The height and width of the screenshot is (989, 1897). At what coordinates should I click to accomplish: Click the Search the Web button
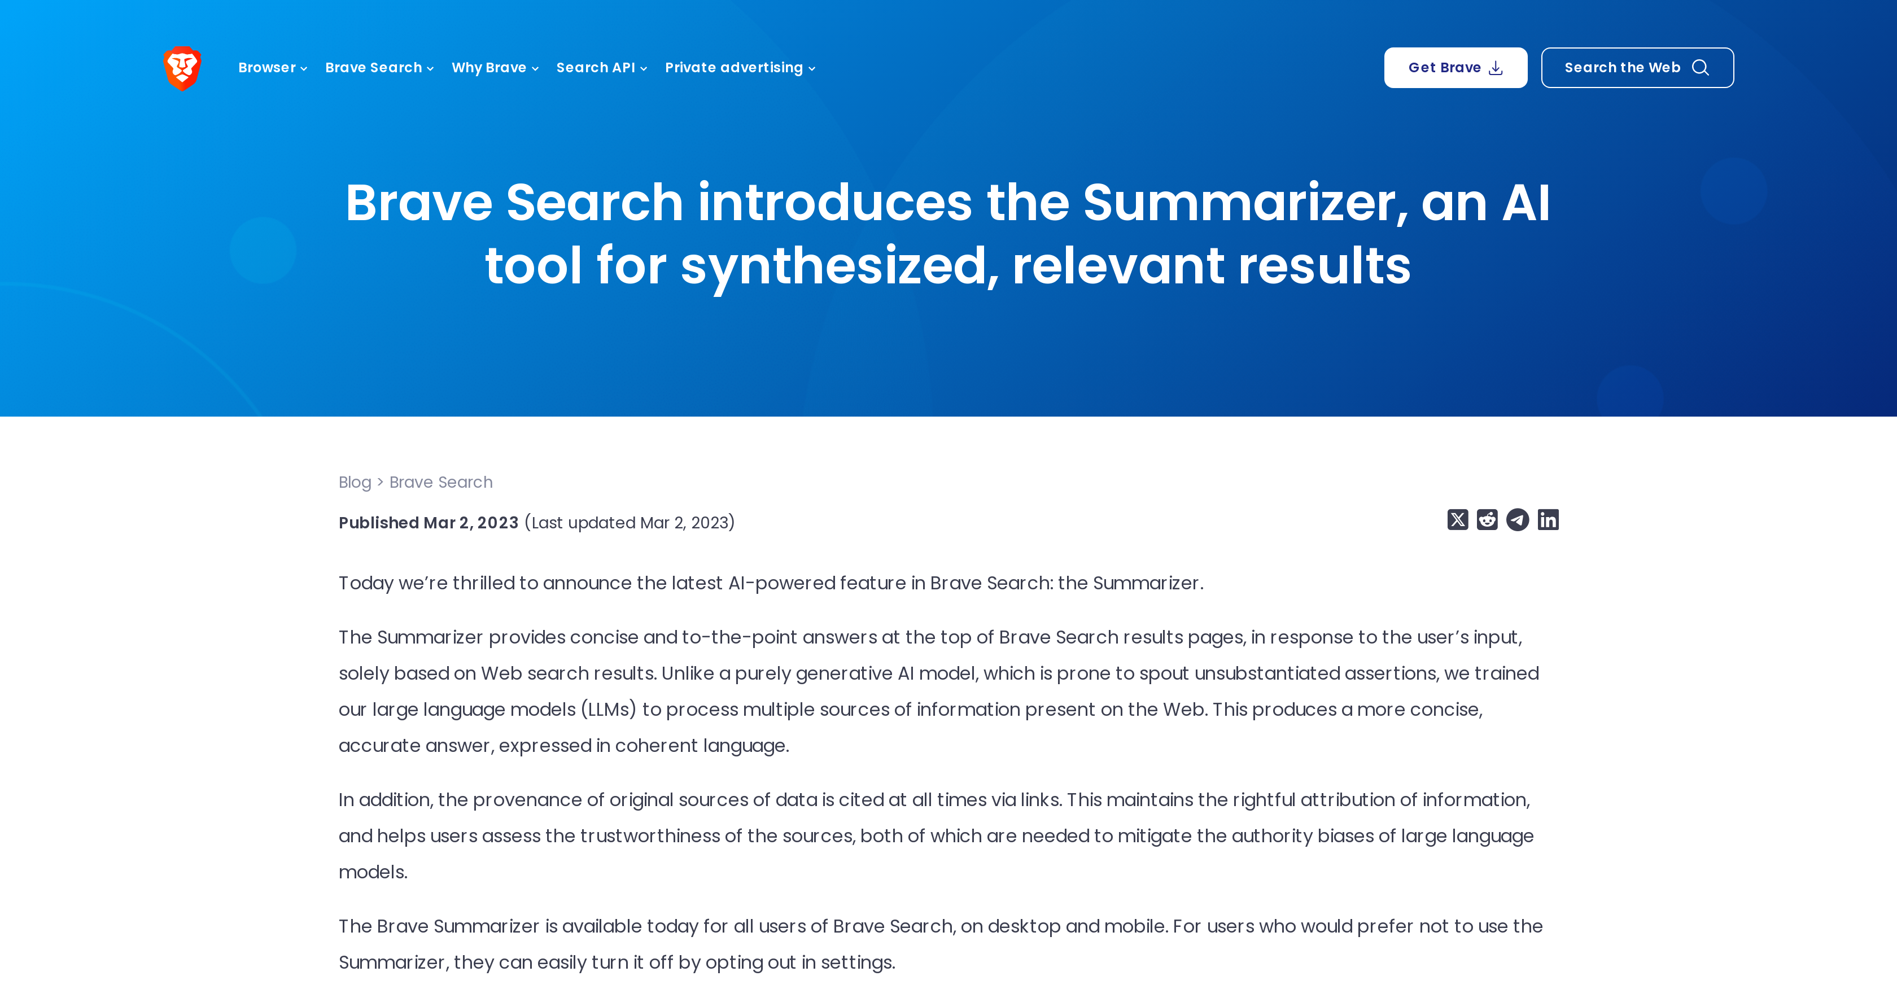pos(1637,68)
